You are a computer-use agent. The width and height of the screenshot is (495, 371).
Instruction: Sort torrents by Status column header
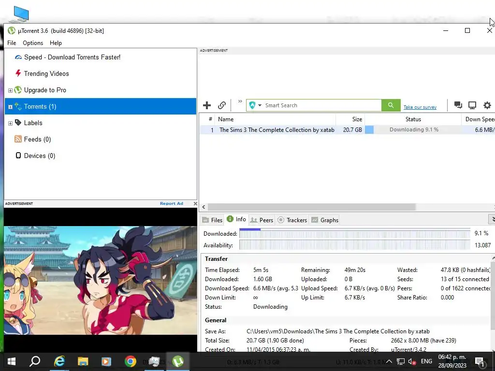pos(413,119)
